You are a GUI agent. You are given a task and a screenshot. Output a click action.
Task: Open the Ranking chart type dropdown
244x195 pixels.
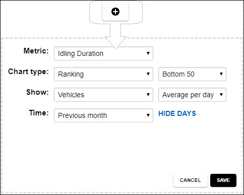click(103, 74)
